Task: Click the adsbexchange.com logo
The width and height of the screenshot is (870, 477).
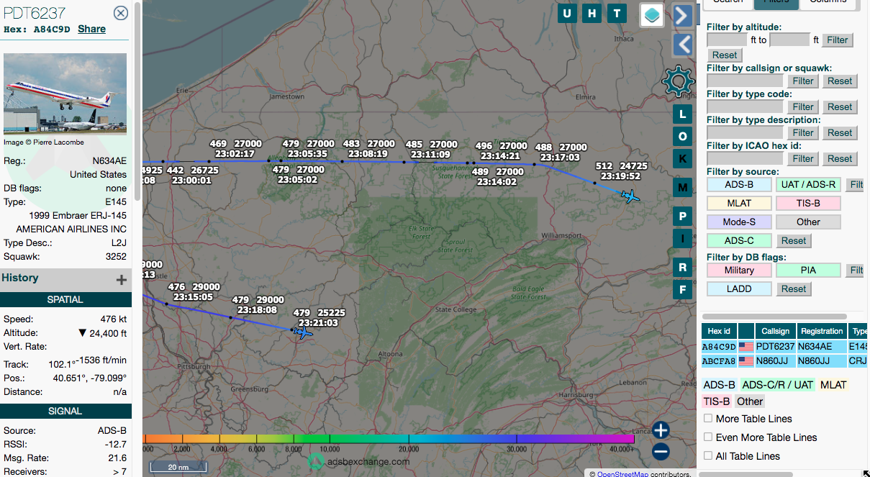Action: tap(359, 462)
